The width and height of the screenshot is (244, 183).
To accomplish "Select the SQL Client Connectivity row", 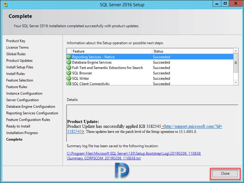I will tap(150, 83).
